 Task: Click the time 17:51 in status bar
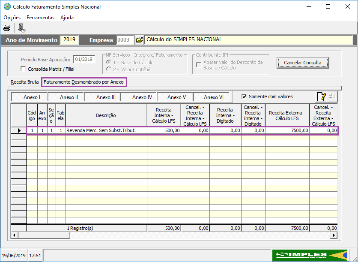point(35,256)
